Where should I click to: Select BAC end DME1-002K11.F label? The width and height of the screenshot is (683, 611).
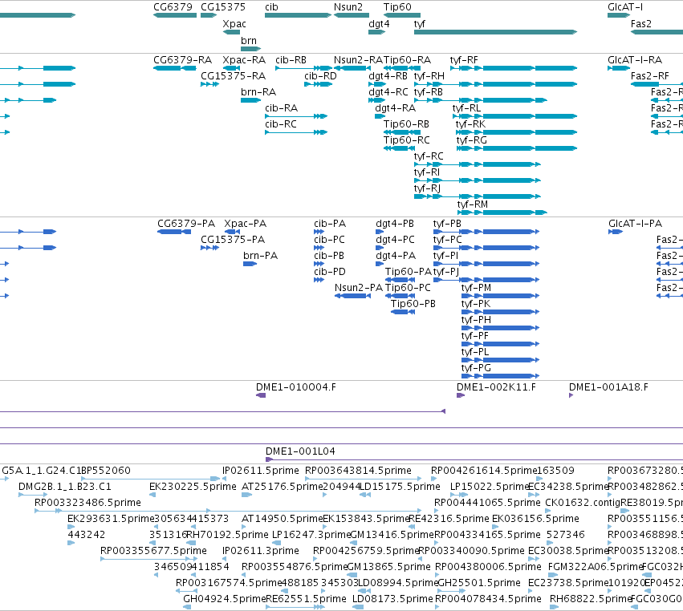(496, 387)
